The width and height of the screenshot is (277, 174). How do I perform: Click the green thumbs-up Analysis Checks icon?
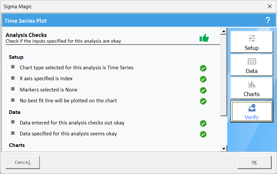click(x=204, y=38)
